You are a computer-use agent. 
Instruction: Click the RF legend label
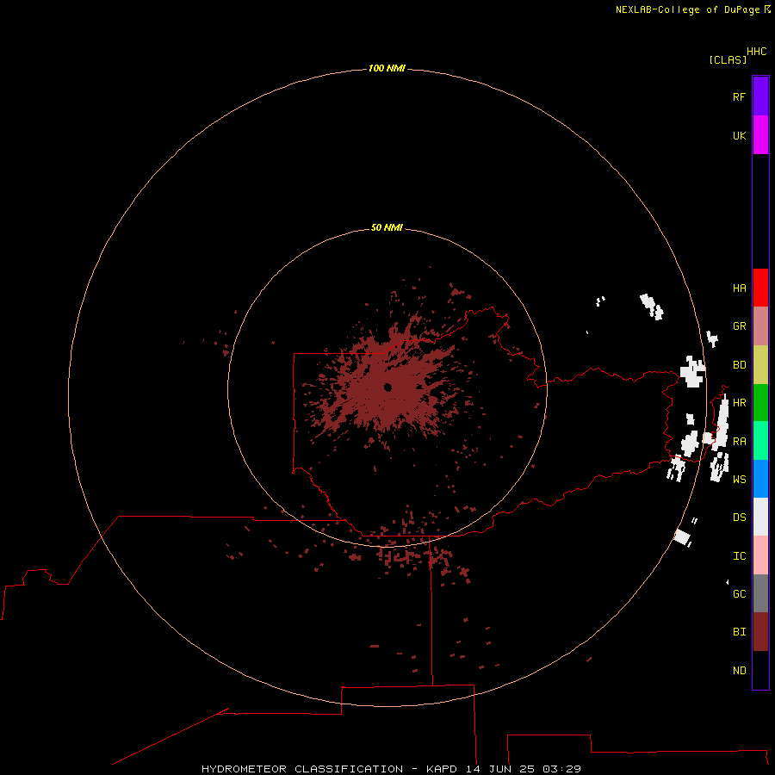tap(740, 96)
